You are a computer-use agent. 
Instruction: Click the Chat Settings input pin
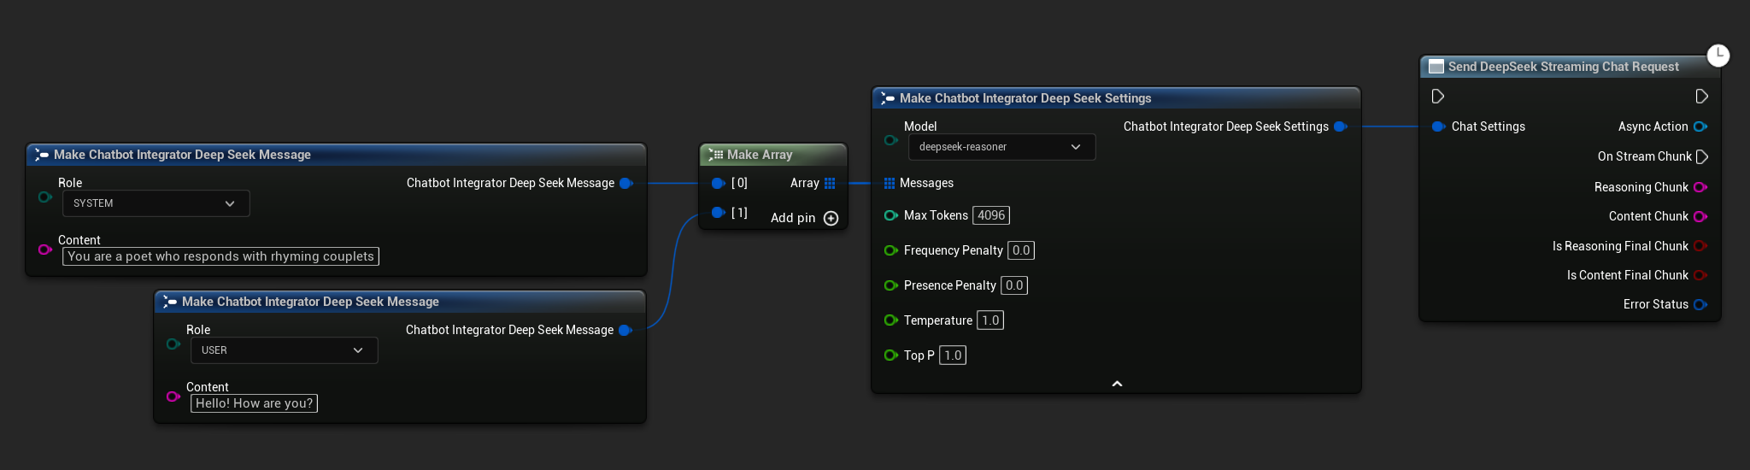[x=1438, y=126]
